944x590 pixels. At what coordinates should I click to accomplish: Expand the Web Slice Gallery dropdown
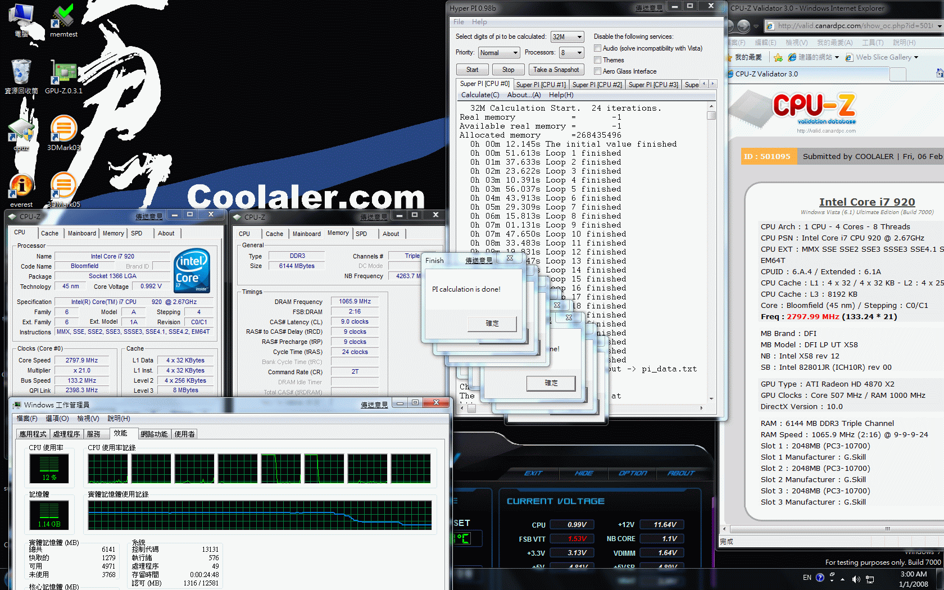tap(916, 57)
